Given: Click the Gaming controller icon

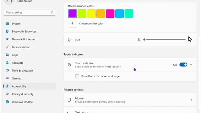Looking at the screenshot, I should click(7, 78).
